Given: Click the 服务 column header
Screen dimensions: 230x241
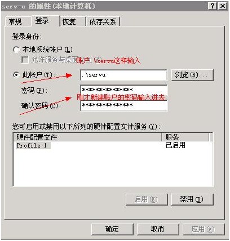Looking at the screenshot, I should pyautogui.click(x=185, y=137).
